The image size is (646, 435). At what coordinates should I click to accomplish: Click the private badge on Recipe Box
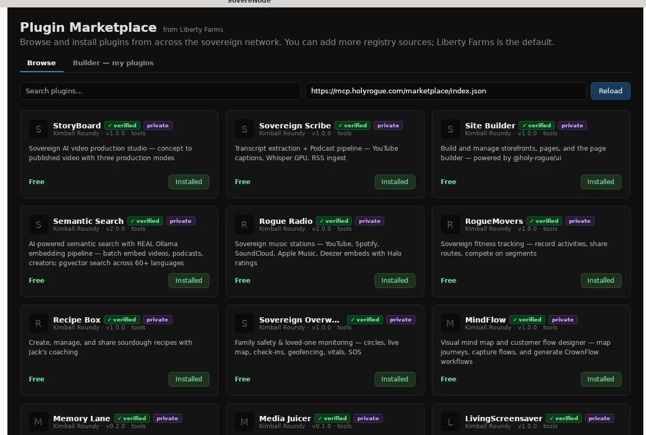(157, 320)
